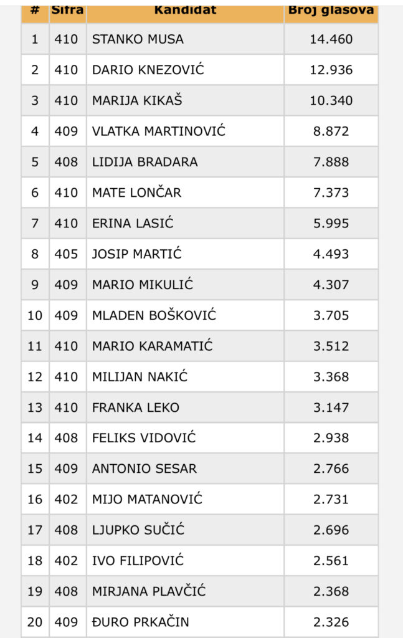Select the FRANKA LEKO row name
Screen dimensions: 403x638
[x=135, y=407]
